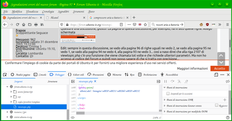Go back to the previous page
The image size is (232, 121).
[x=5, y=25]
